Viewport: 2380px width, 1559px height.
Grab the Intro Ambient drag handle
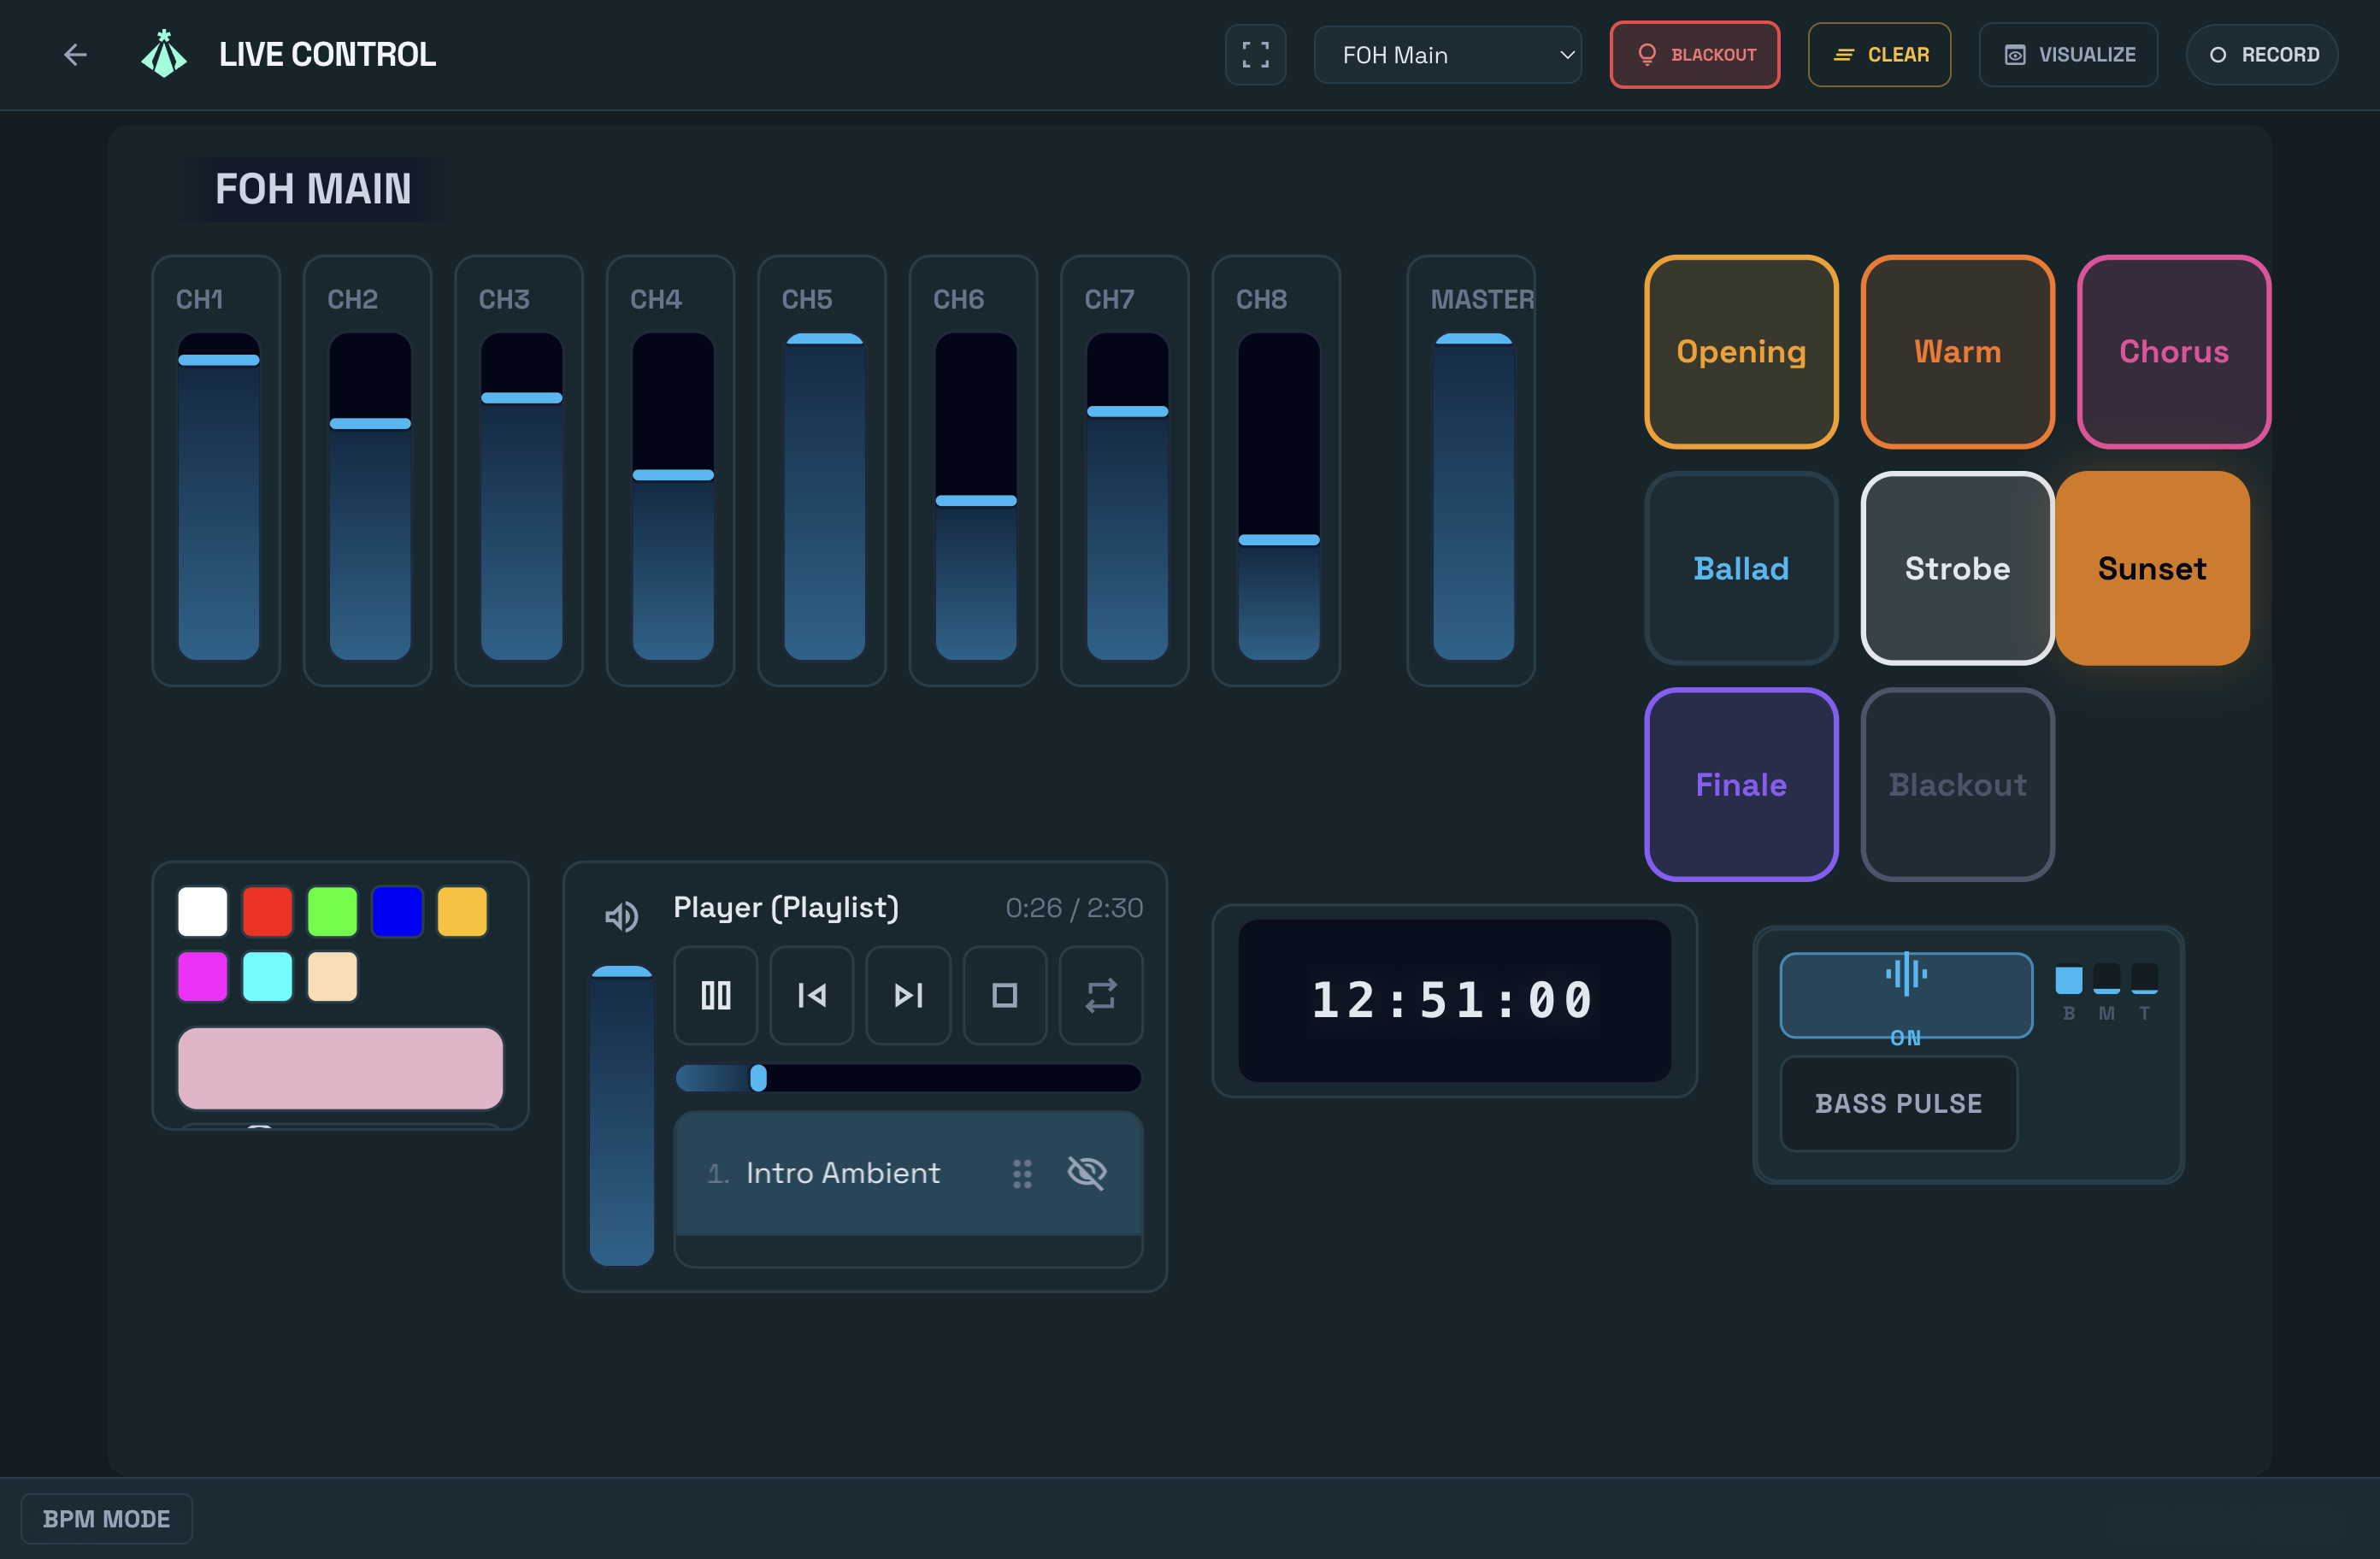(x=1022, y=1173)
